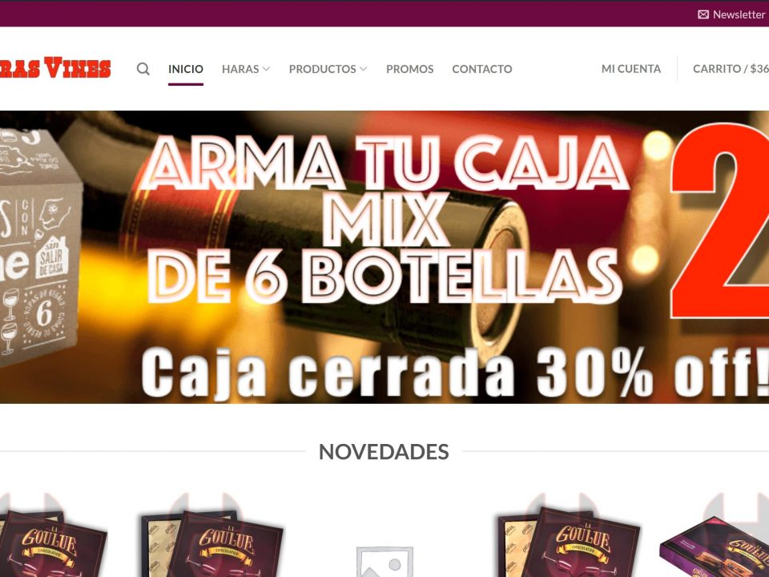Click the Arma tu caja mix banner
Image resolution: width=769 pixels, height=577 pixels.
pos(384,257)
